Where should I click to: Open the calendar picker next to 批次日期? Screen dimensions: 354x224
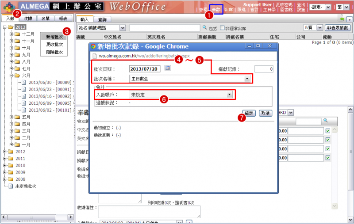click(168, 68)
